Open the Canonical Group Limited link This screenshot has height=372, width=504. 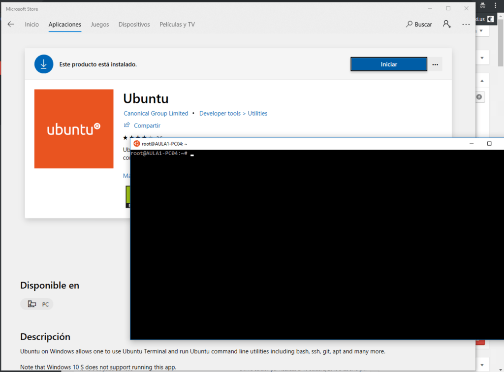click(x=156, y=113)
